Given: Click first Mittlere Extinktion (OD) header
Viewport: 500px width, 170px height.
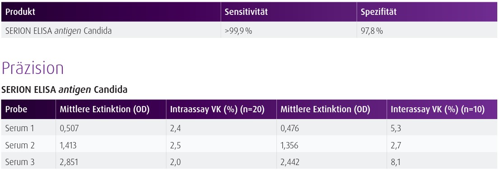Looking at the screenshot, I should [105, 110].
